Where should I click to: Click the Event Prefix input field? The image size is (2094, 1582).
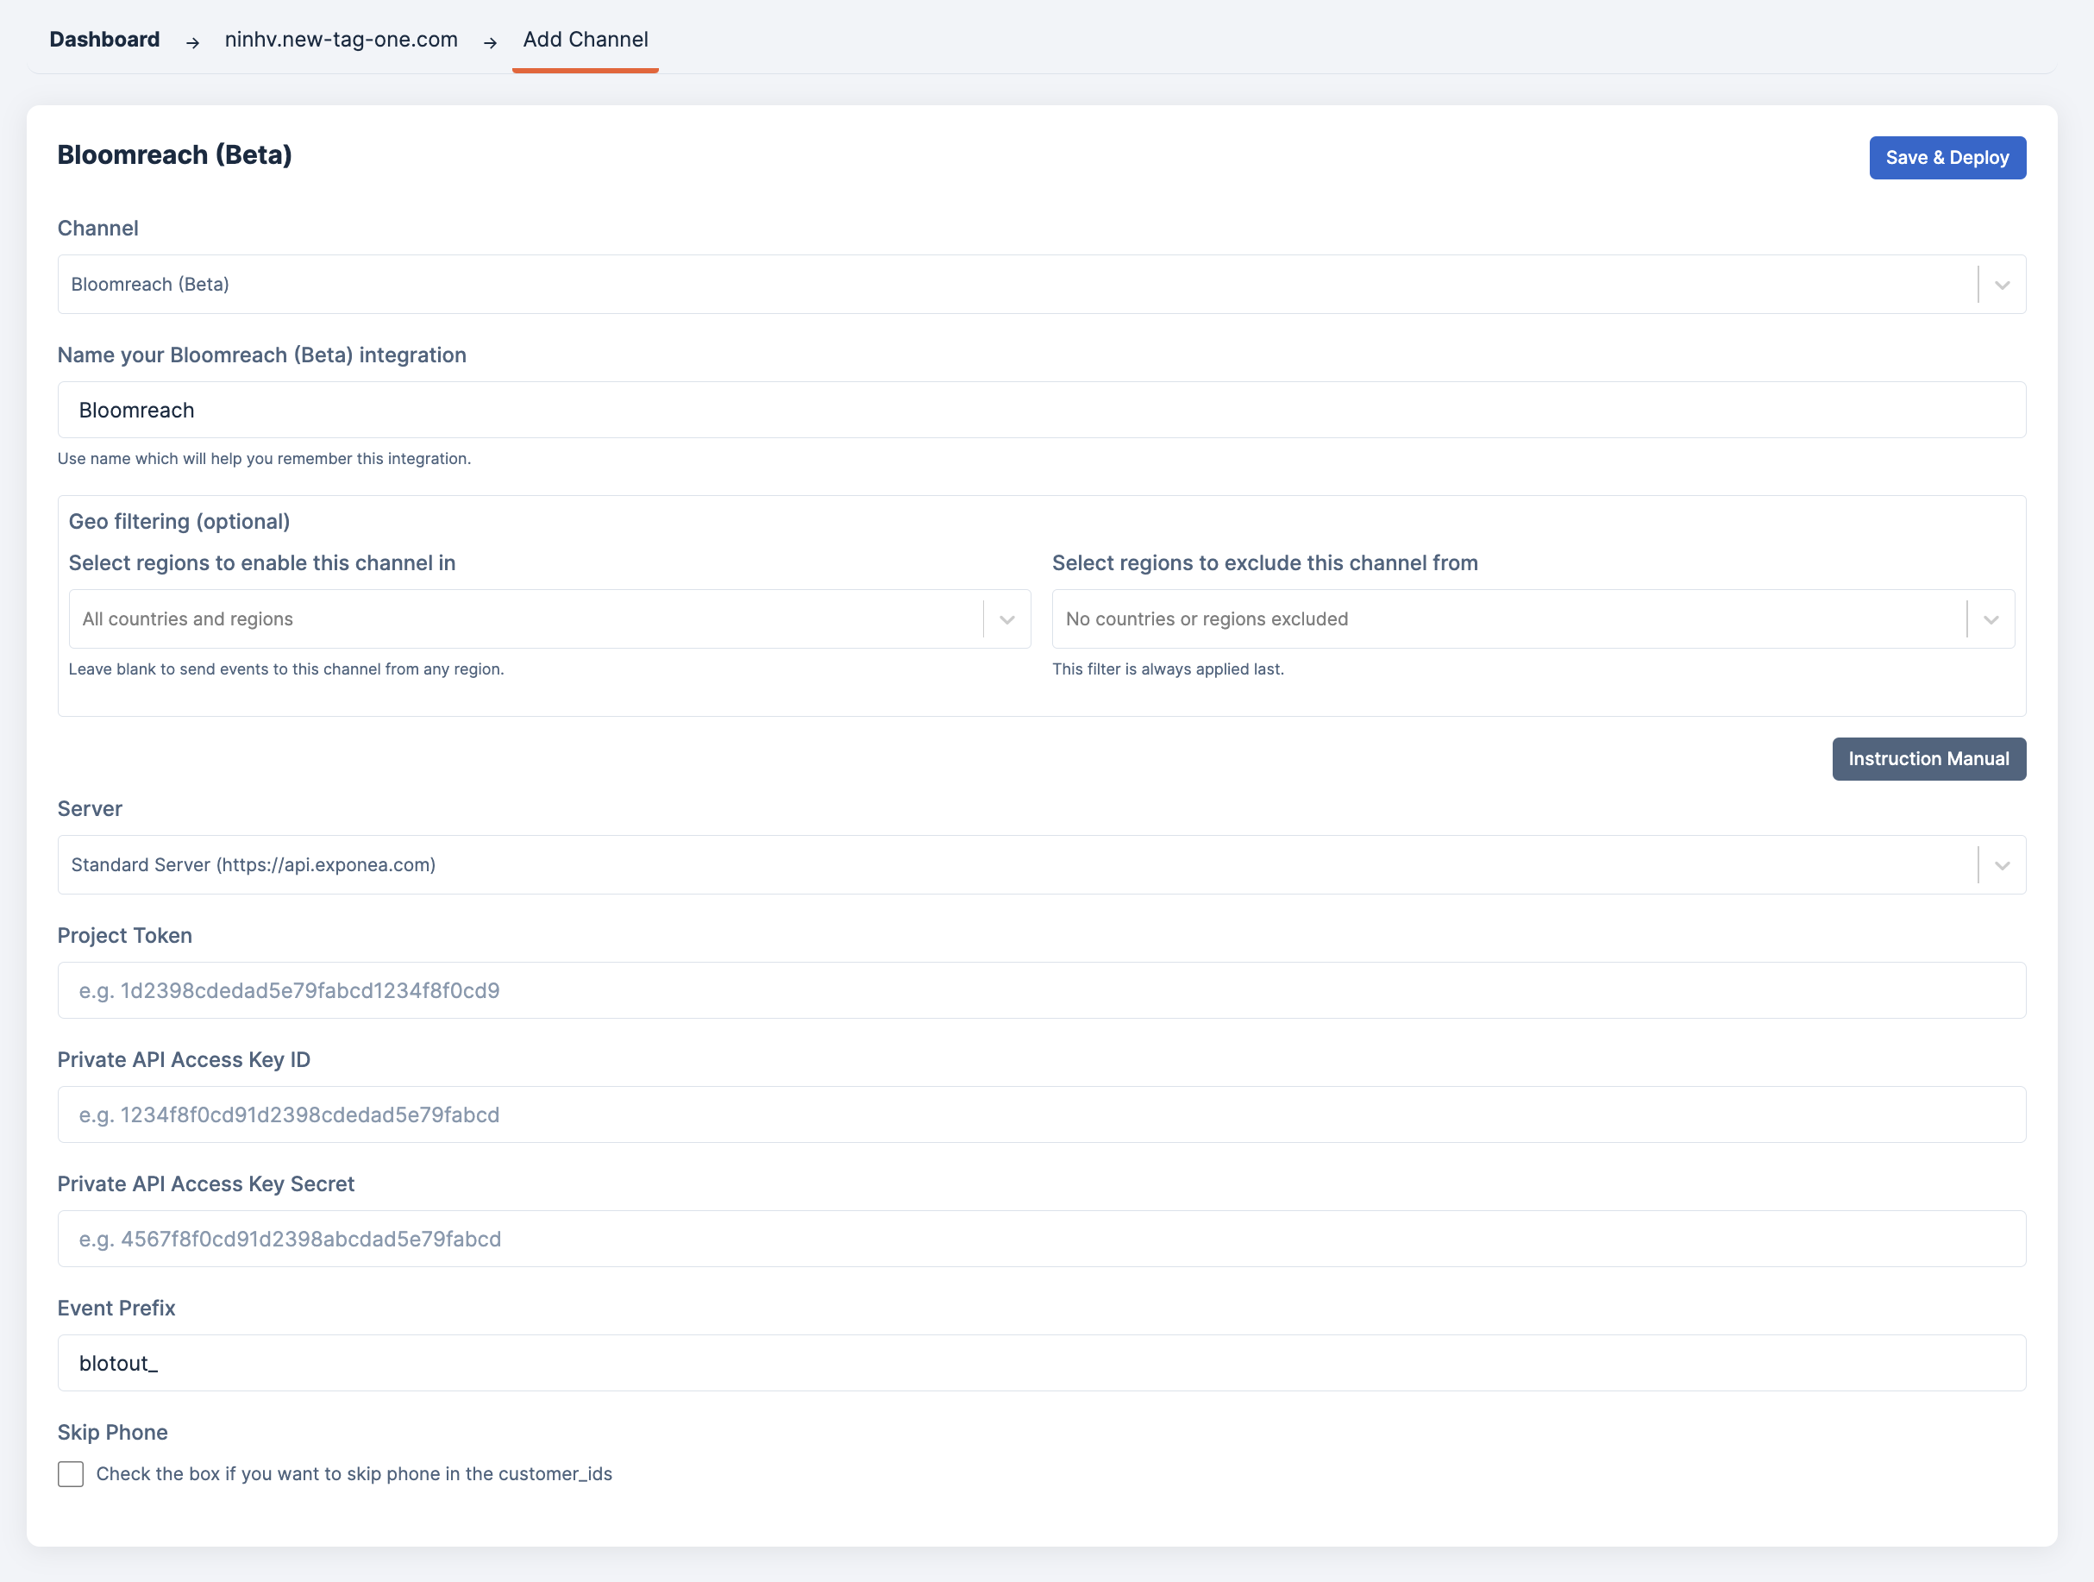tap(1041, 1363)
